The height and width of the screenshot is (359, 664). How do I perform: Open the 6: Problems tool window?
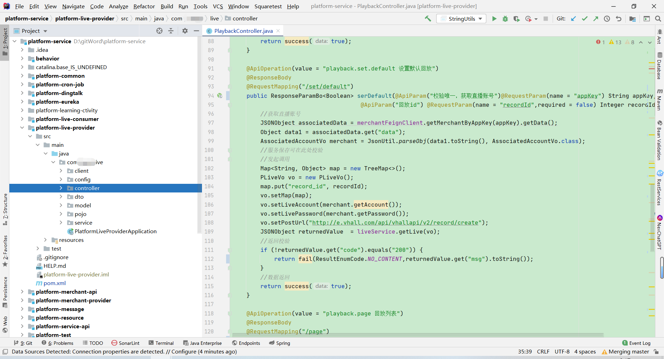(57, 343)
